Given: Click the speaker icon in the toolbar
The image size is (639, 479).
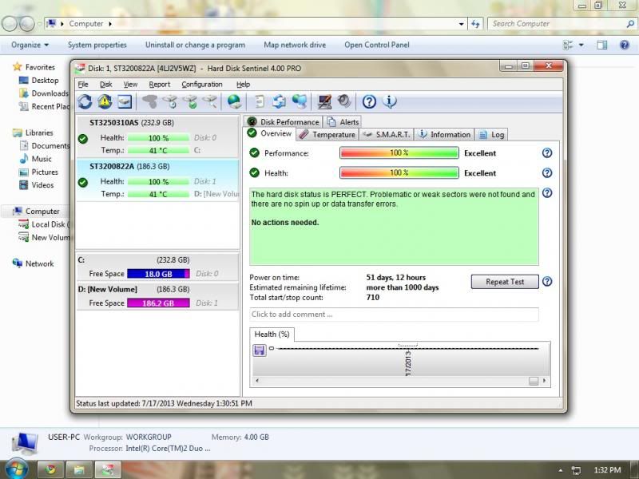Looking at the screenshot, I should (x=343, y=101).
